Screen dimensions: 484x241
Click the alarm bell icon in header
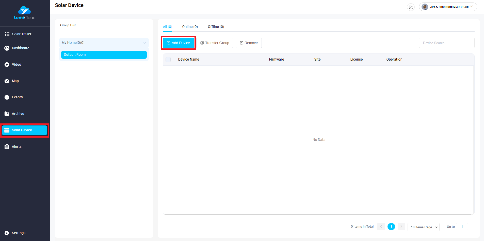pos(411,7)
